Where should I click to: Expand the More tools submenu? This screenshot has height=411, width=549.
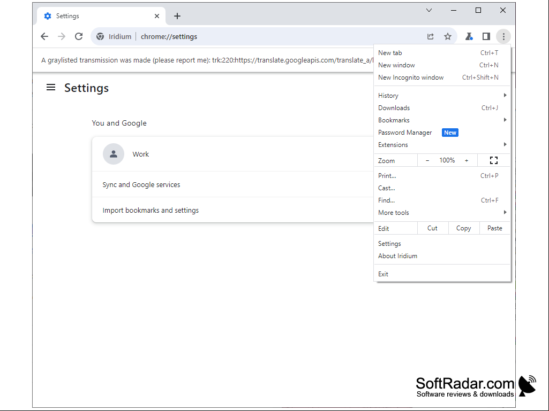point(442,213)
